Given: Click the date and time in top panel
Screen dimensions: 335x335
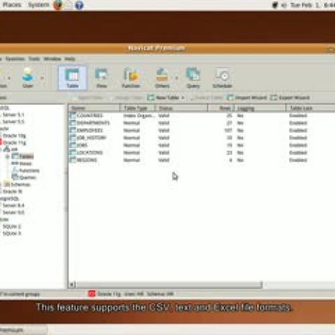Looking at the screenshot, I should coord(313,5).
